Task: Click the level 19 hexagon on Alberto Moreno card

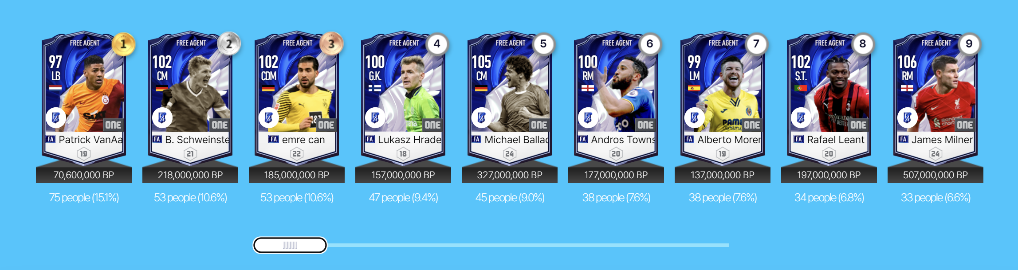Action: point(722,154)
